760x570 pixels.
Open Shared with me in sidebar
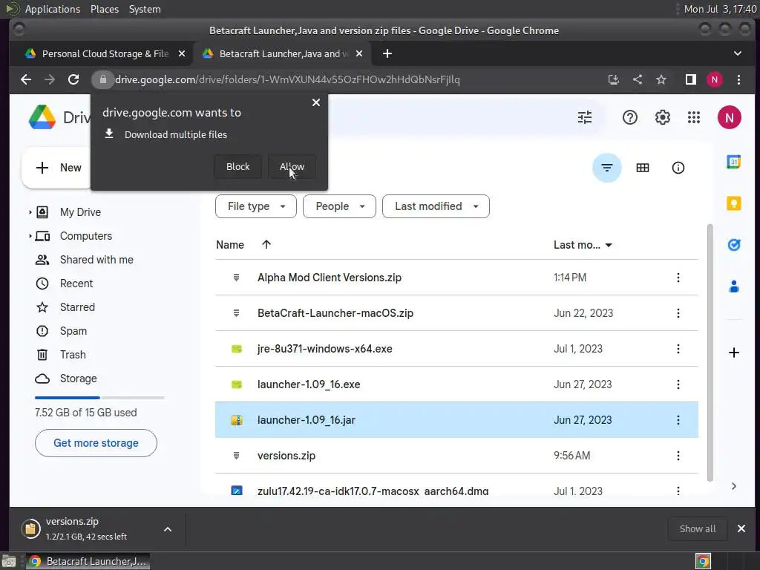96,260
